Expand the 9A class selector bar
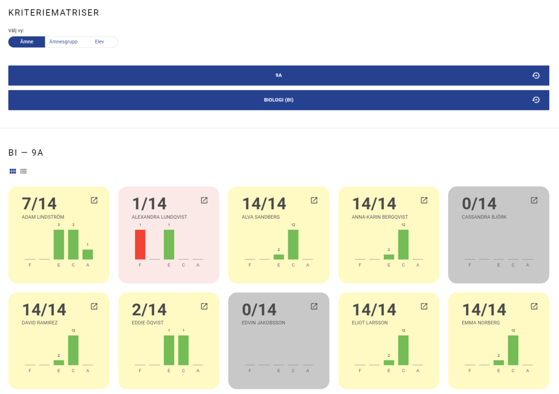Screen dimensions: 559x394 [278, 76]
